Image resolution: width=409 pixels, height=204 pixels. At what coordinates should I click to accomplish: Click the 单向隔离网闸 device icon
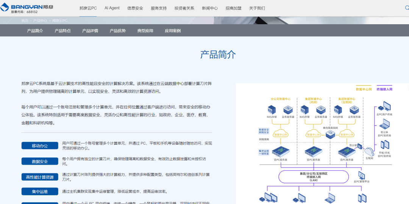(x=330, y=134)
